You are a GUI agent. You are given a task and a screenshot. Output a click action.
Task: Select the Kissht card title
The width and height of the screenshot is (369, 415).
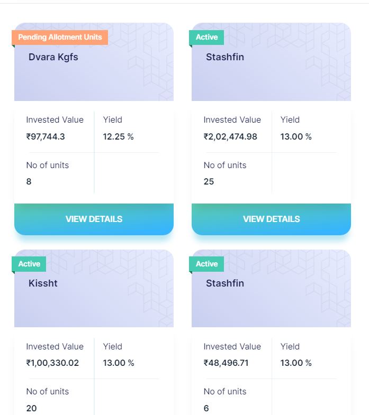click(43, 283)
